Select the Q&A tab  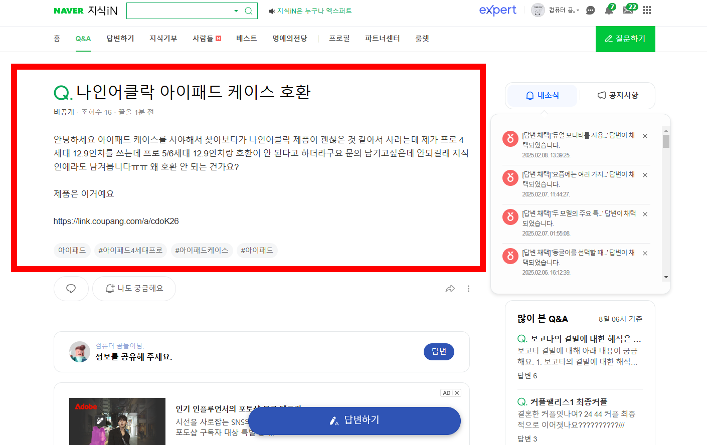(x=83, y=39)
